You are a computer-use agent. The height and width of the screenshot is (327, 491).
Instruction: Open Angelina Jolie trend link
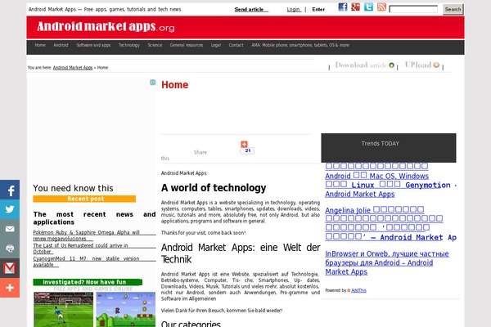point(390,223)
